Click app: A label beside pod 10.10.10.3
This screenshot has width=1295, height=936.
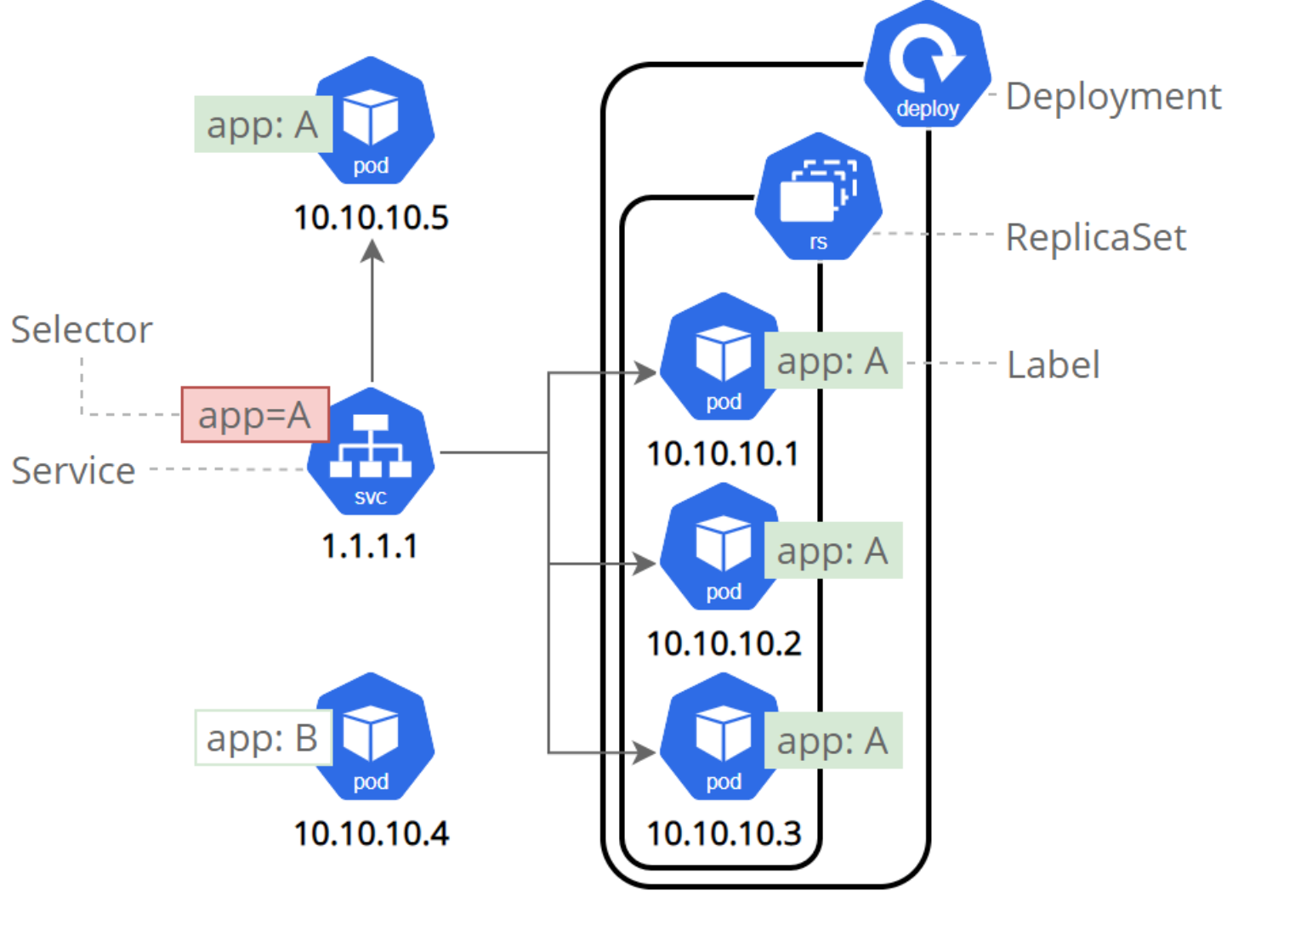pyautogui.click(x=833, y=740)
